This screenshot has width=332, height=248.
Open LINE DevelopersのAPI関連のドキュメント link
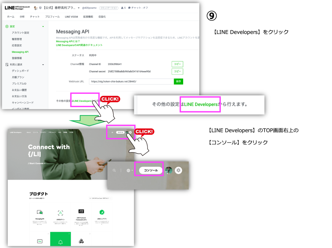79,45
